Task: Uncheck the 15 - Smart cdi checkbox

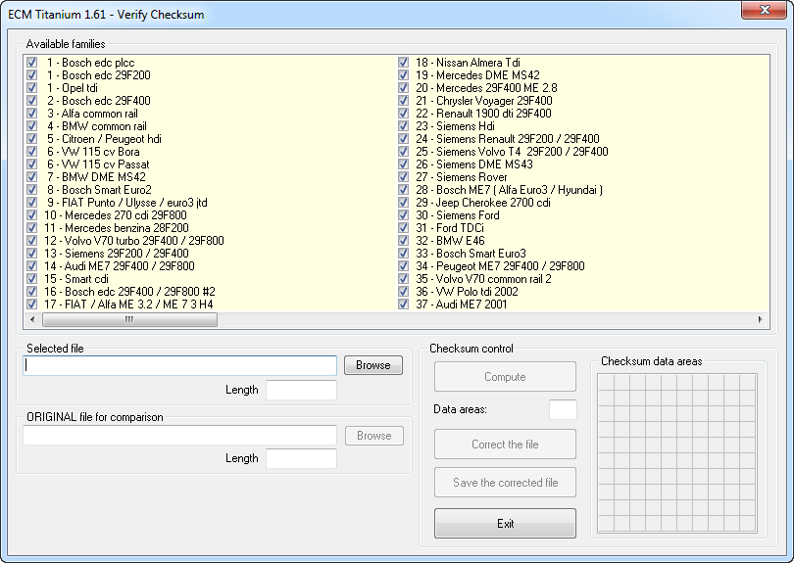Action: (x=32, y=279)
